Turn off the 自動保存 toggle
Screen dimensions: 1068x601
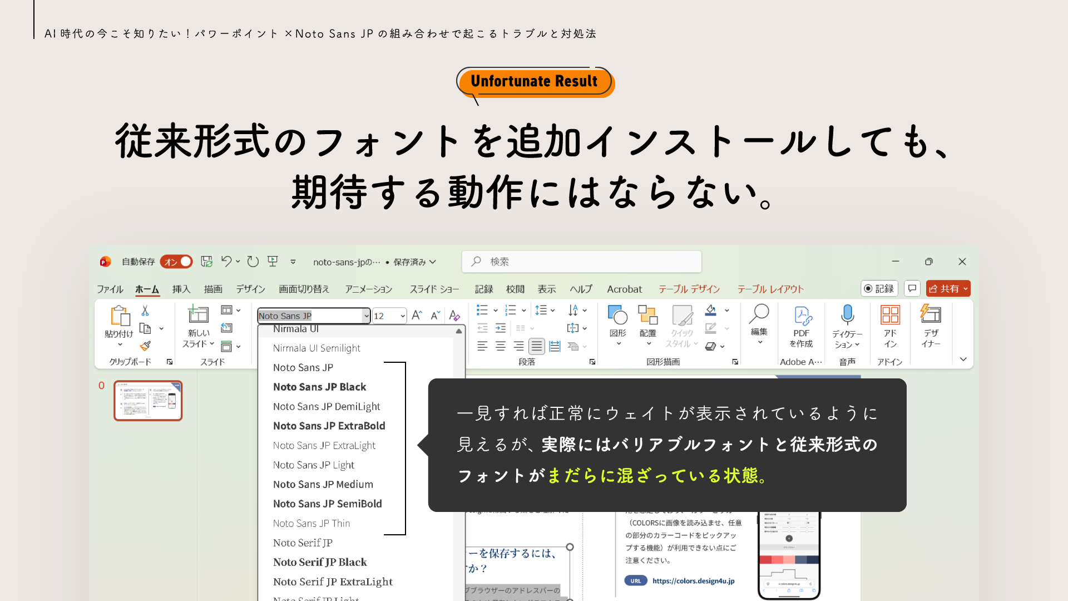tap(176, 262)
